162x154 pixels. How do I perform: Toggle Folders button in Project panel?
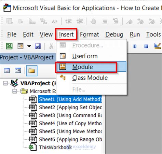[x=32, y=71]
